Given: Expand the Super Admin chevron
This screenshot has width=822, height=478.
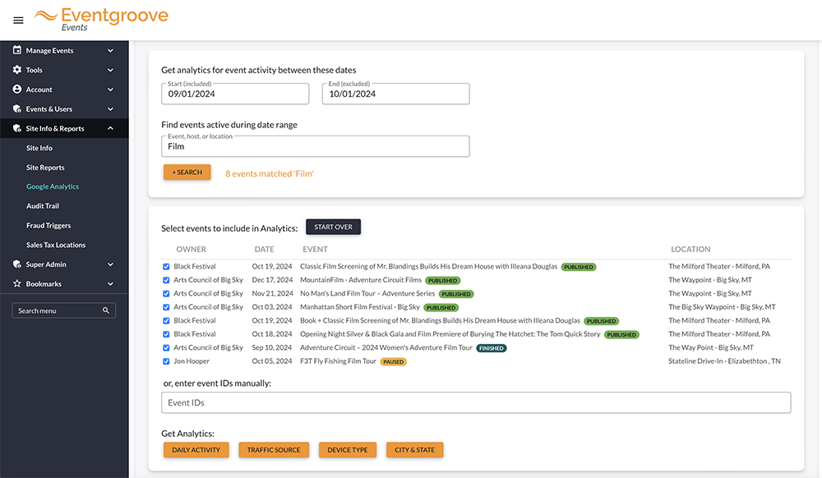Looking at the screenshot, I should point(111,264).
